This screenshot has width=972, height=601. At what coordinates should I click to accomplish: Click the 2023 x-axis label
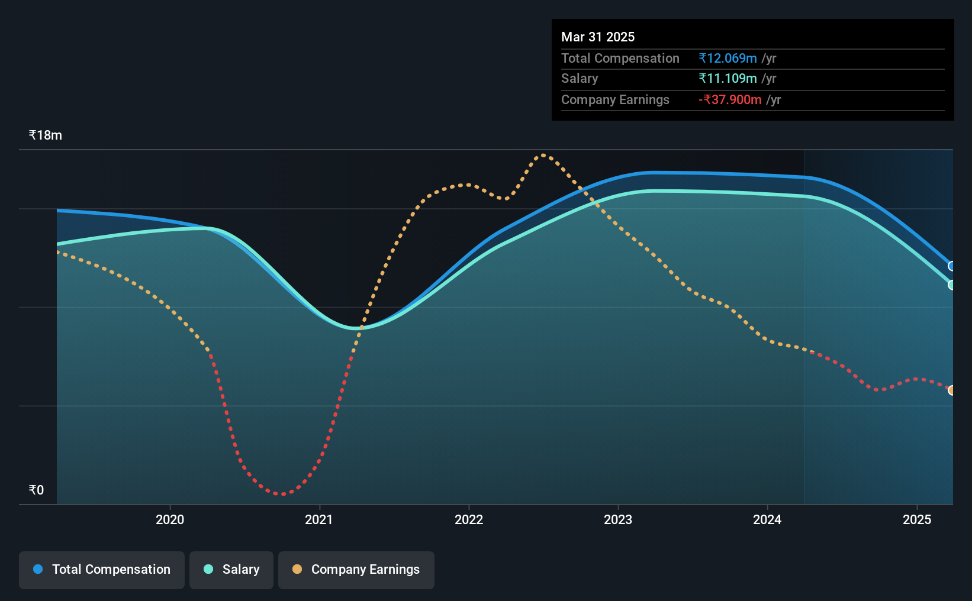pos(618,519)
